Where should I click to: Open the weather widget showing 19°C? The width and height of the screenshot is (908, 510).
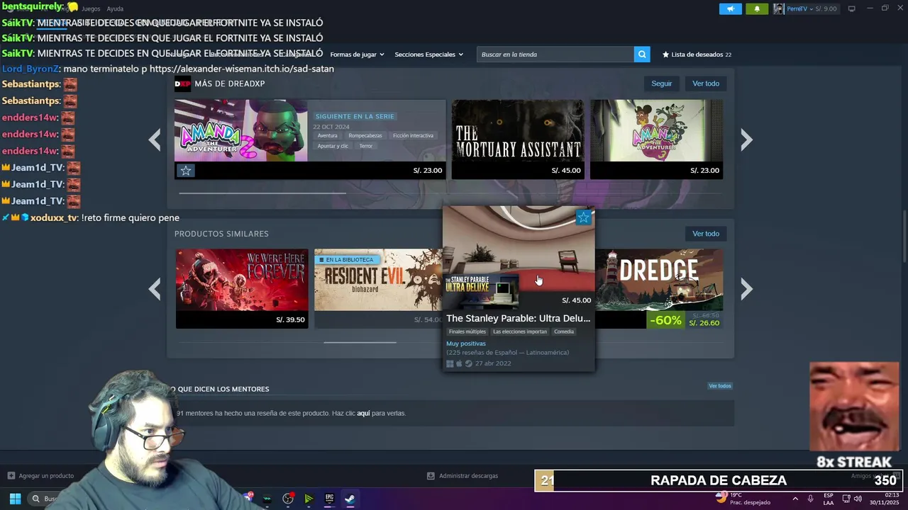(742, 499)
